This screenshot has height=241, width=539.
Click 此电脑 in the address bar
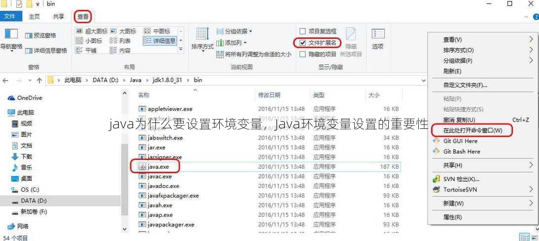(x=73, y=80)
